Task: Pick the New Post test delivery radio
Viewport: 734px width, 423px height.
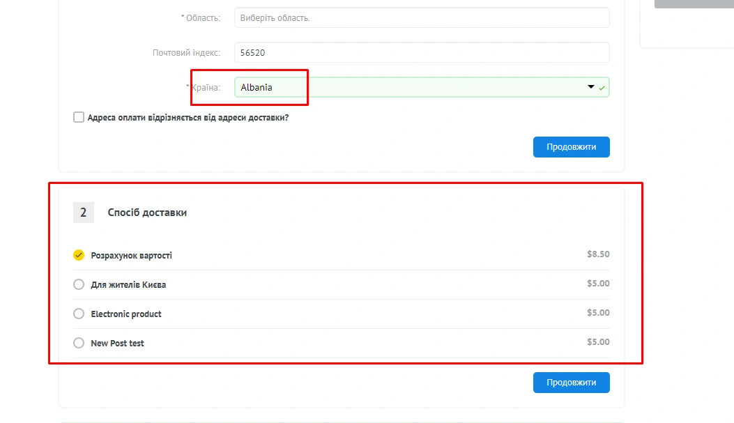Action: point(79,343)
